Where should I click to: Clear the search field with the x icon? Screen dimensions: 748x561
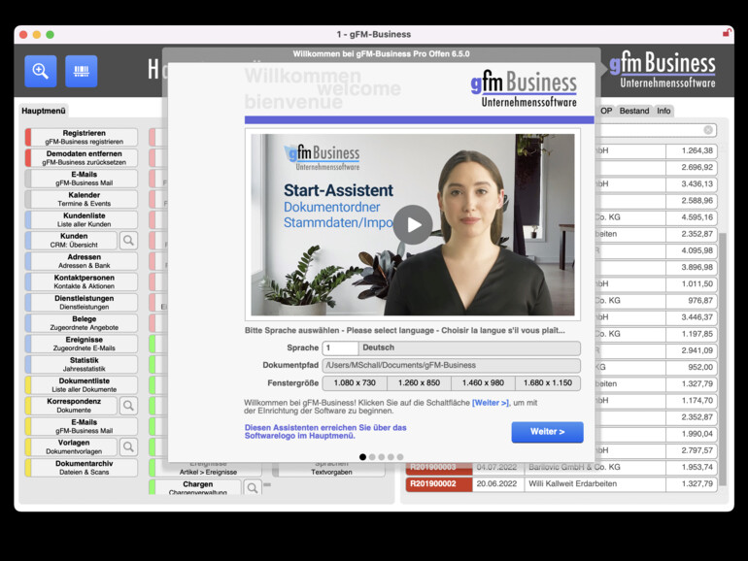coord(708,130)
